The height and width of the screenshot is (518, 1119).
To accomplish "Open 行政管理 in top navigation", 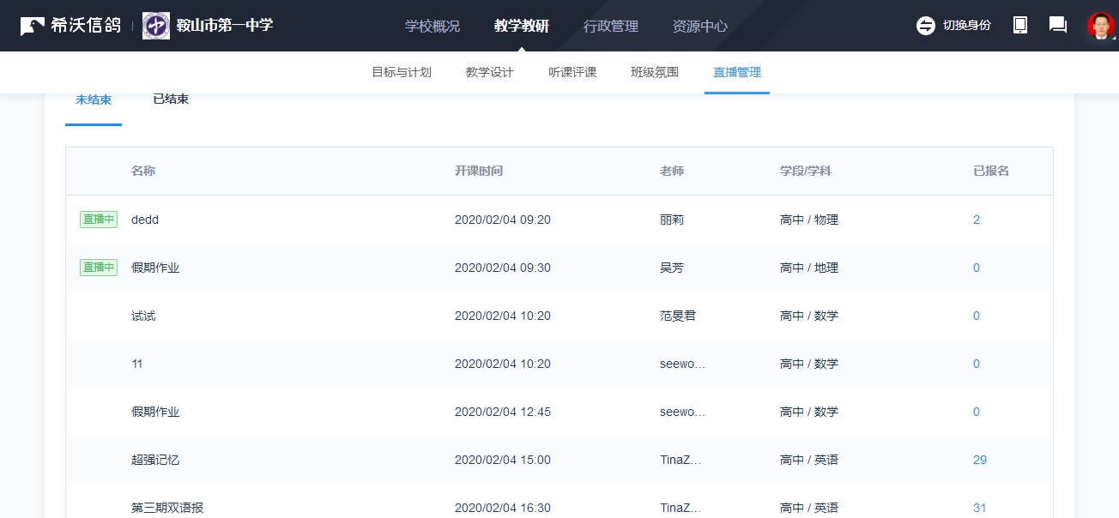I will (x=611, y=27).
